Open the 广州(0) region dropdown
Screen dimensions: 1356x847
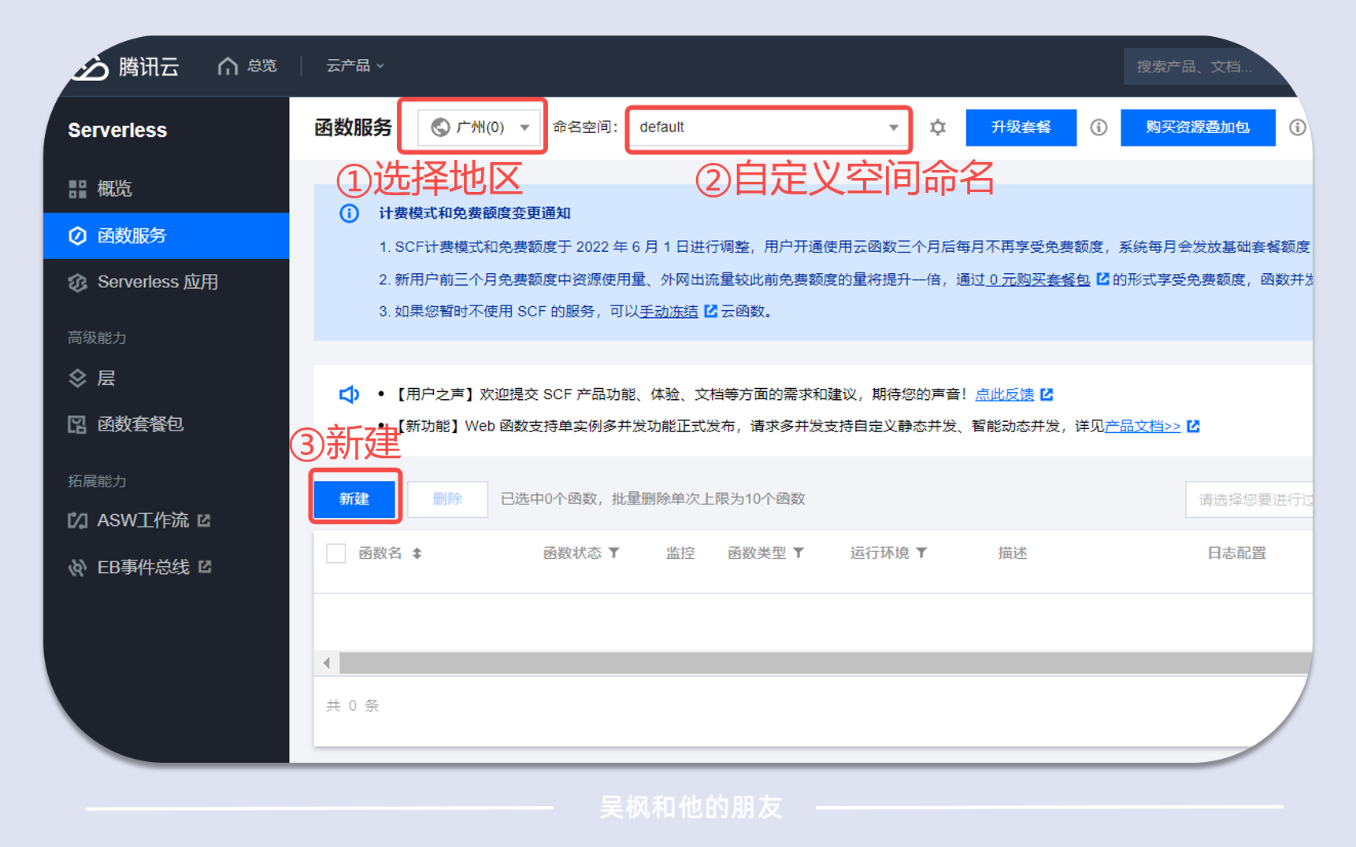480,127
